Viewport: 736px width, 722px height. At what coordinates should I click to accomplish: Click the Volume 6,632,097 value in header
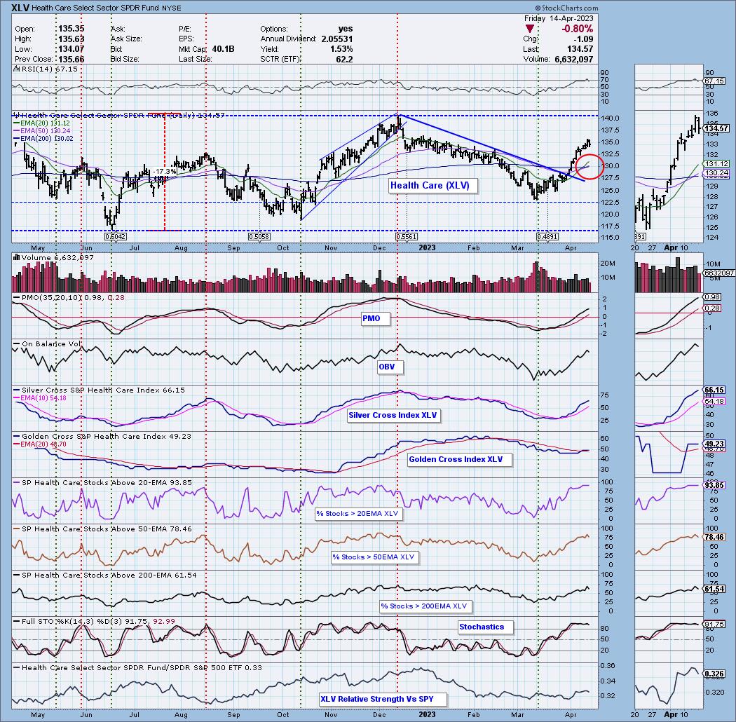coord(573,59)
